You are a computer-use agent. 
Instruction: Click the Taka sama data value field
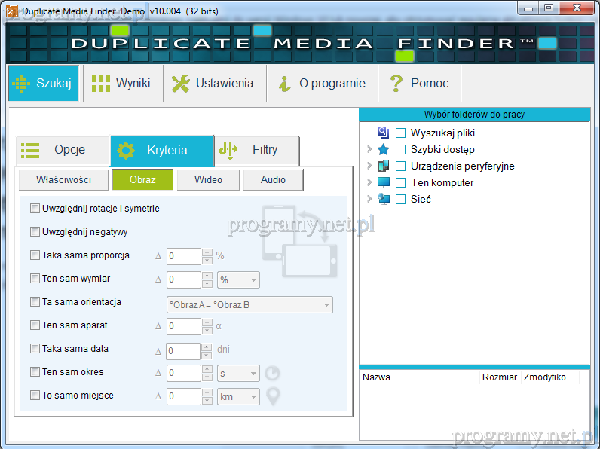[182, 351]
